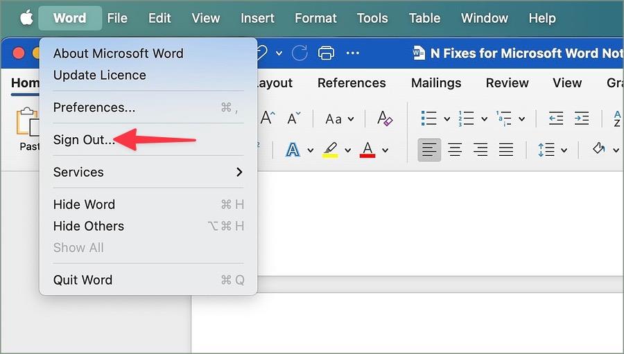Switch to the Home ribbon tab
This screenshot has height=354, width=624.
point(25,82)
